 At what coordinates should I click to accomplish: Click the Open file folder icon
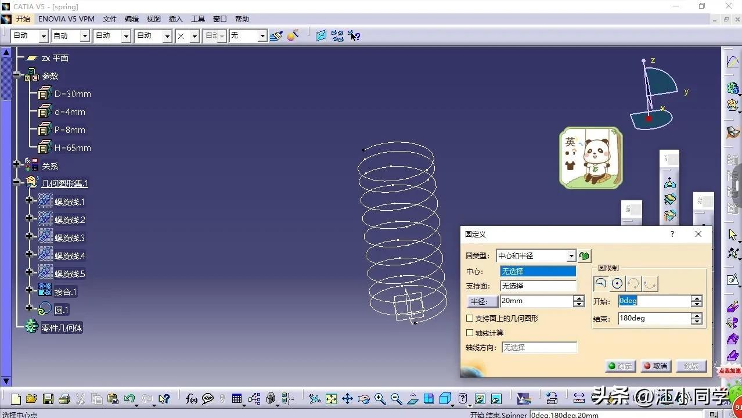click(x=32, y=399)
